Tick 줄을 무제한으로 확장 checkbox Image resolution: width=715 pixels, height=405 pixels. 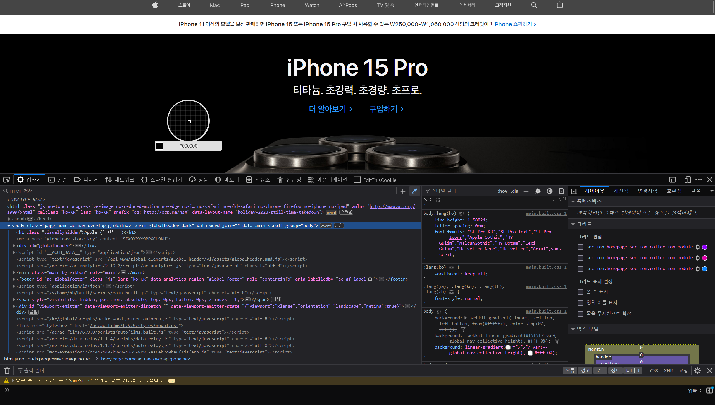tap(580, 314)
